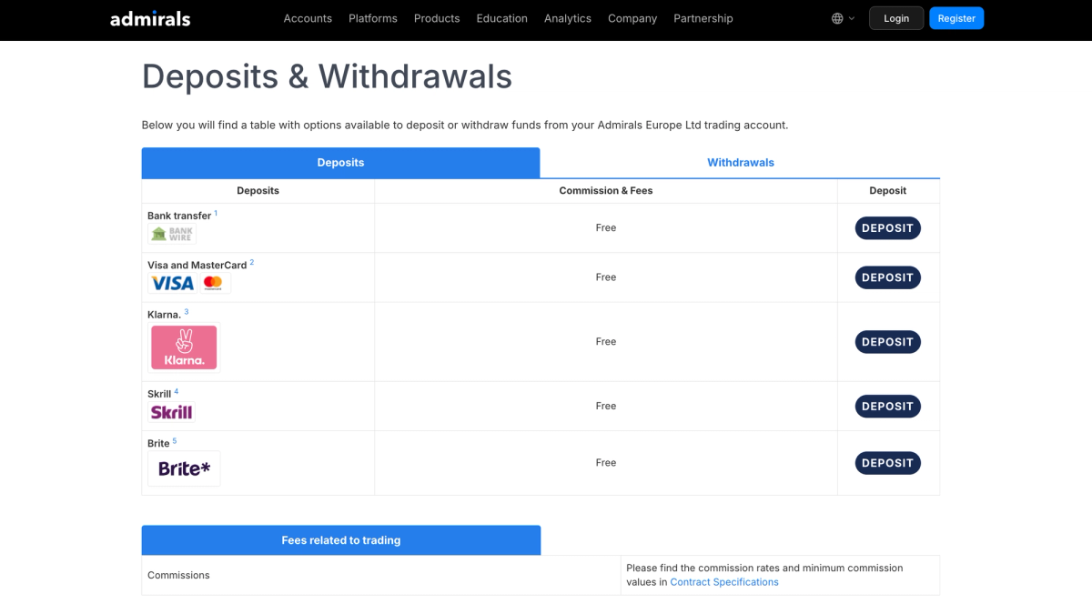This screenshot has height=614, width=1092.
Task: Open the Analytics menu
Action: (x=568, y=18)
